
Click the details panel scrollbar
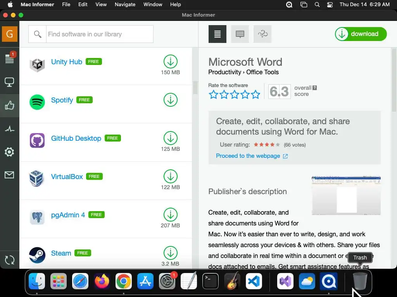click(x=394, y=80)
